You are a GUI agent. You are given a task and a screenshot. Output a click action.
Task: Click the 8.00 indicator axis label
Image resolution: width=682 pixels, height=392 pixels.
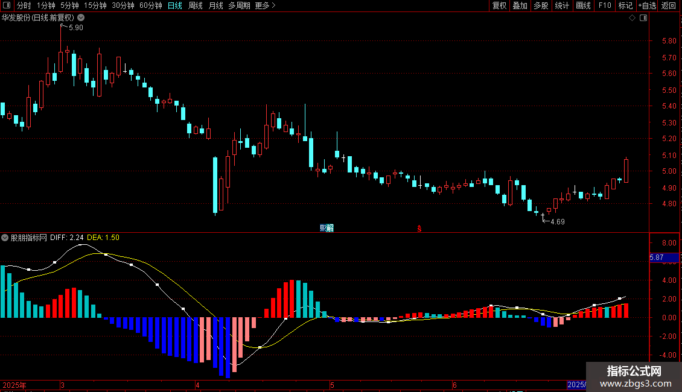[669, 243]
